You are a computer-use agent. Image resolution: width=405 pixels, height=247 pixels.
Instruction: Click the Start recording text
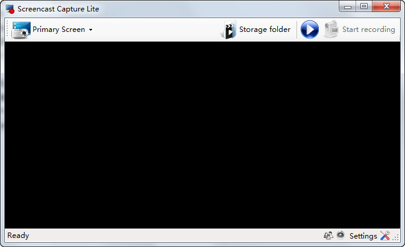click(369, 30)
